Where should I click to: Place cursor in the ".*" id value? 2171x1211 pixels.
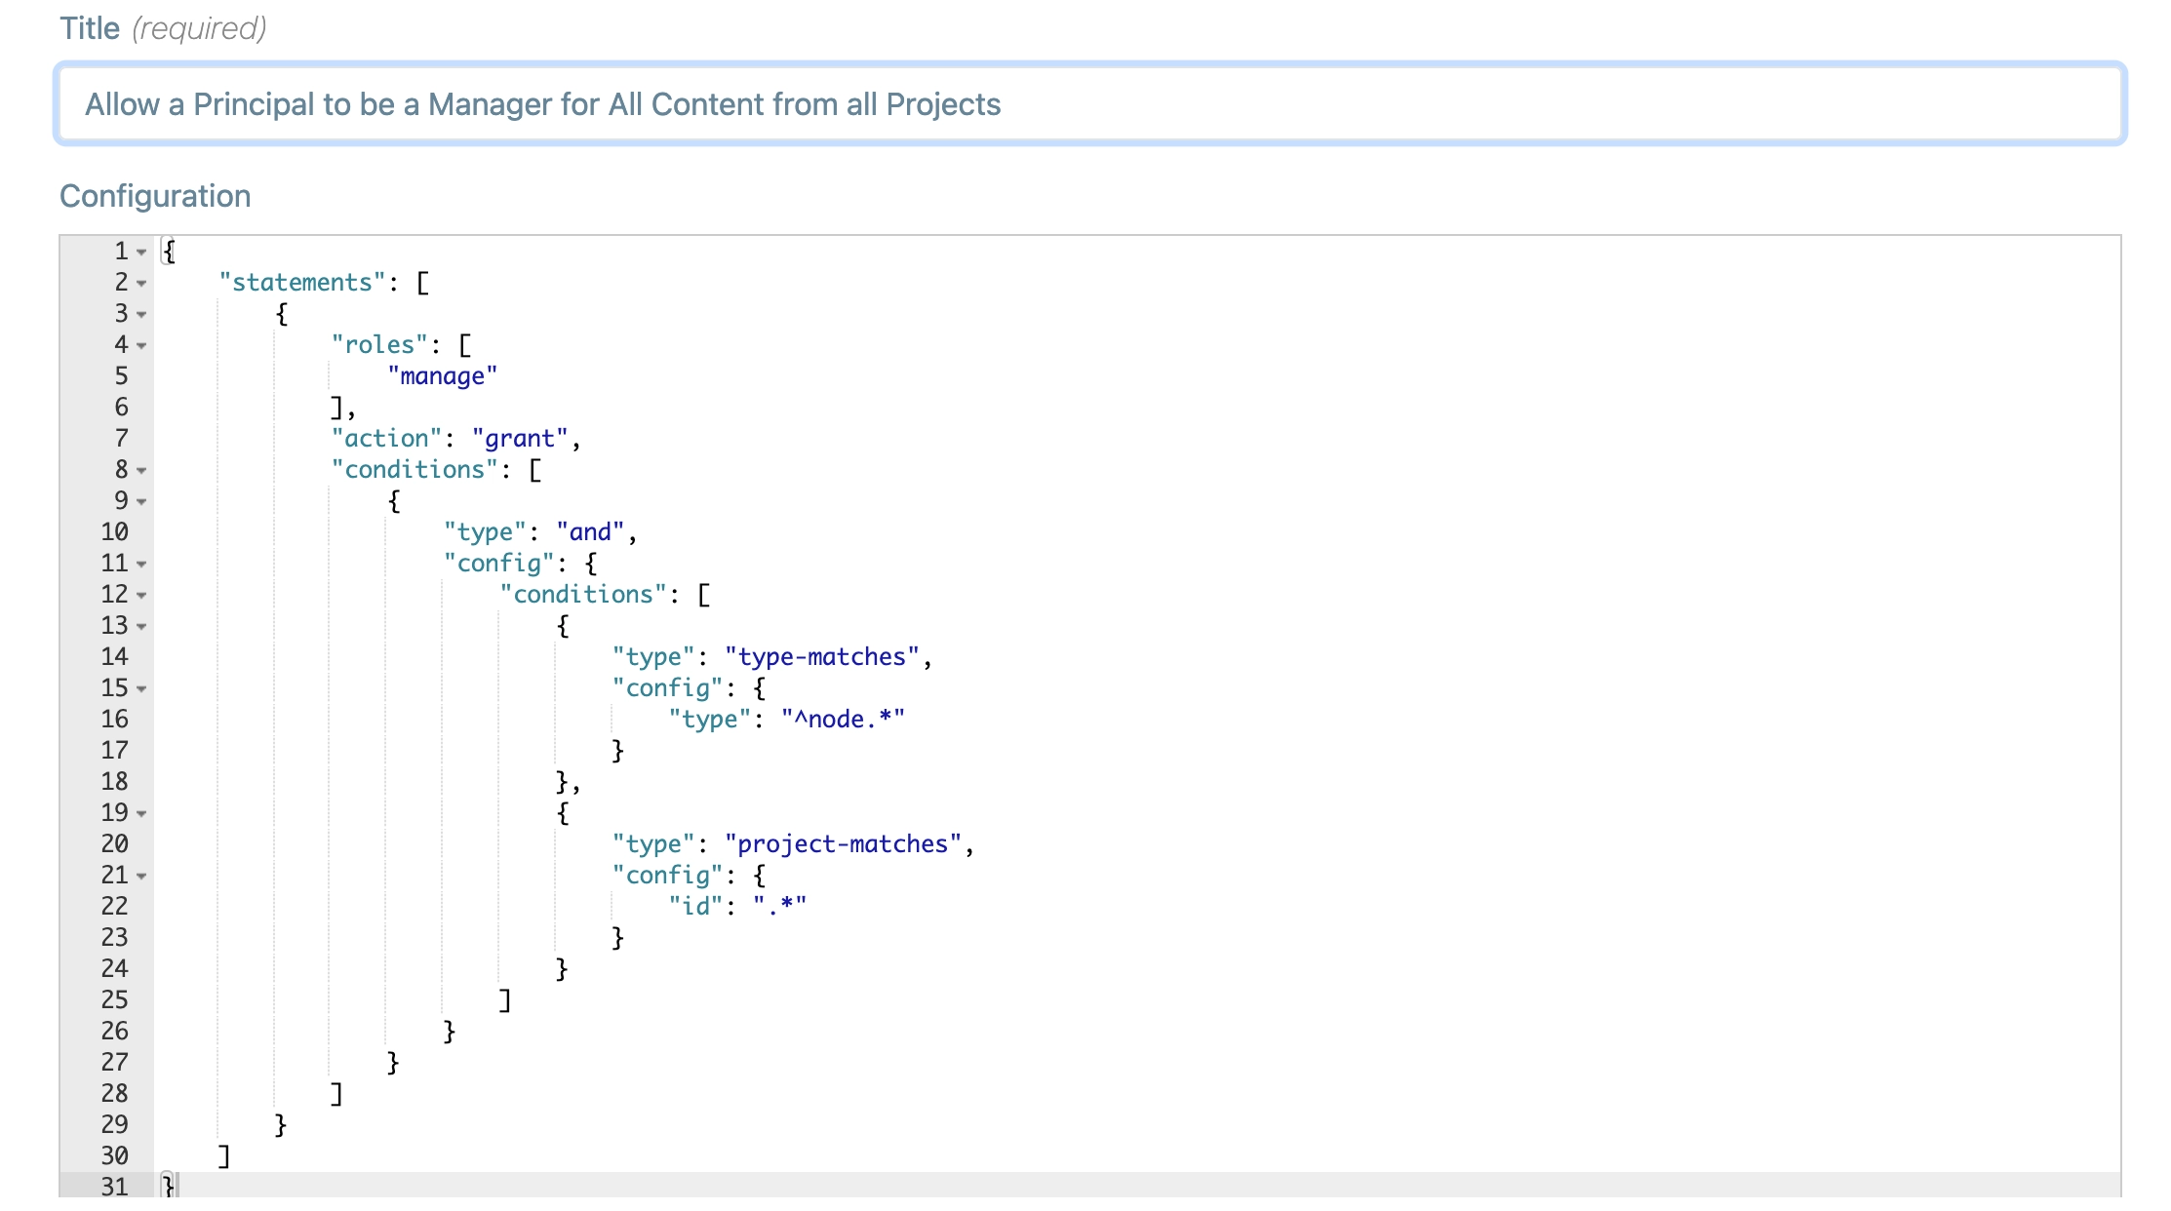[x=779, y=907]
